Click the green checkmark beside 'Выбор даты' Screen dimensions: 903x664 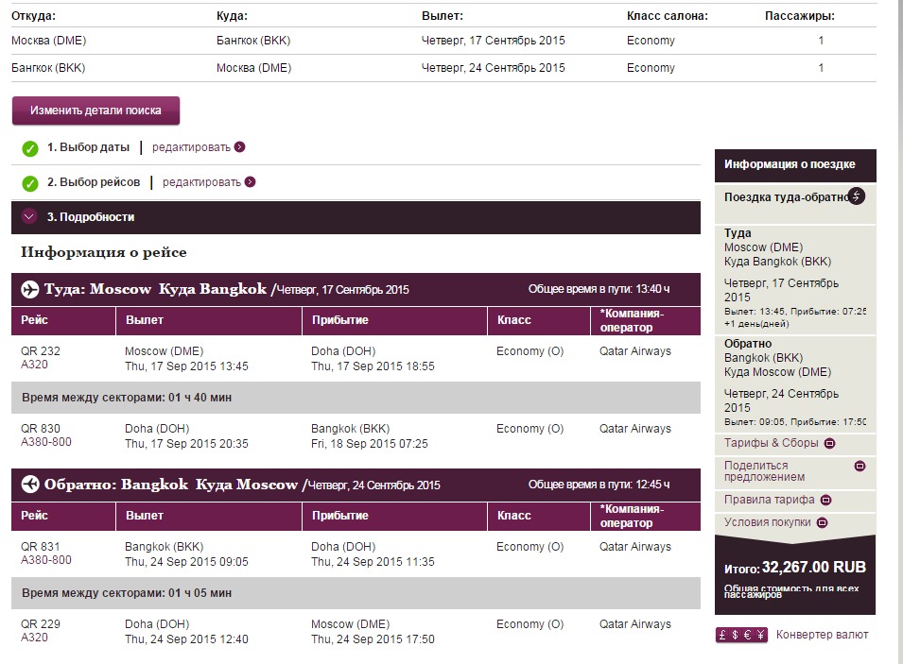point(30,148)
